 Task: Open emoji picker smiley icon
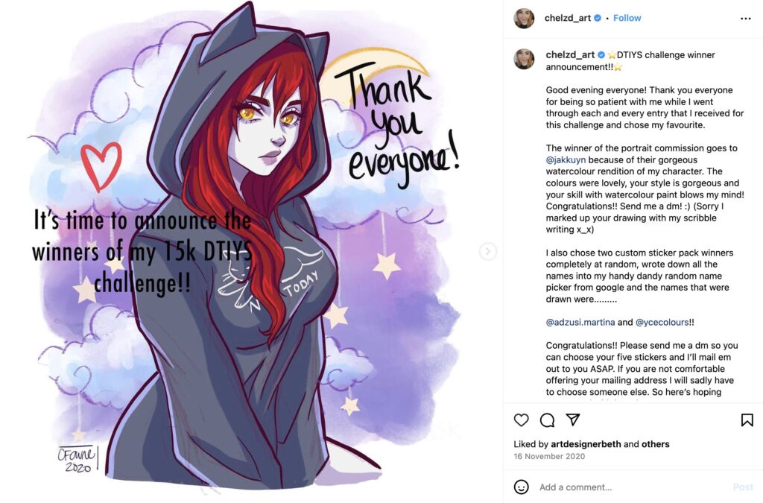pyautogui.click(x=521, y=487)
